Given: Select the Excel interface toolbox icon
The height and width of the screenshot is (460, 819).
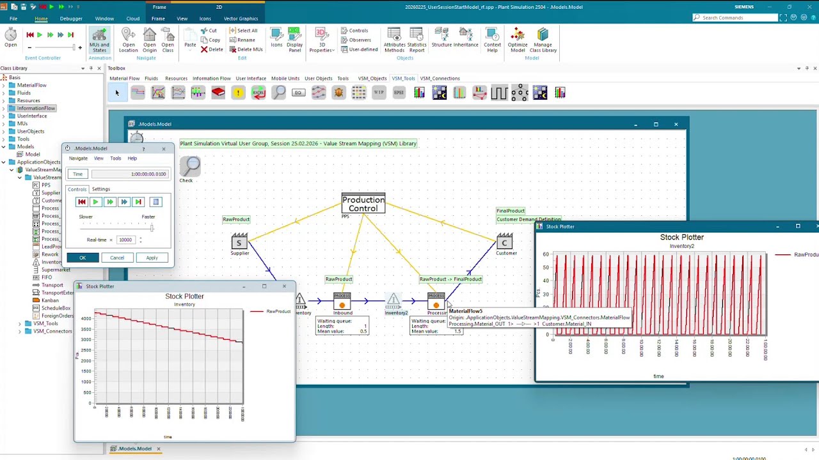Looking at the screenshot, I should click(258, 93).
